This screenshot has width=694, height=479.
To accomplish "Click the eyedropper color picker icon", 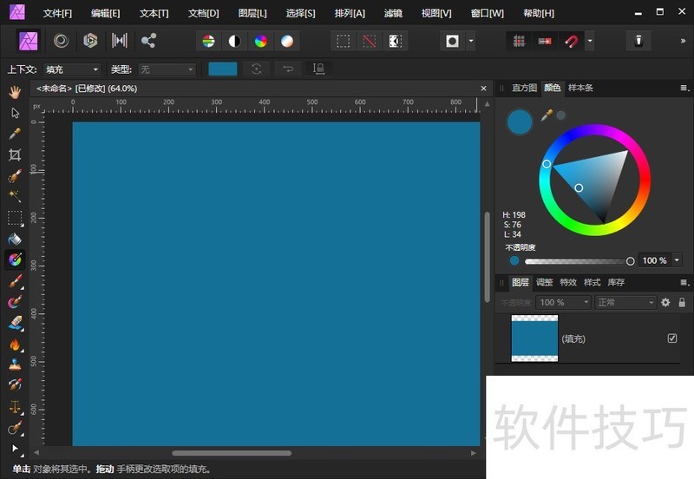I will click(x=547, y=115).
